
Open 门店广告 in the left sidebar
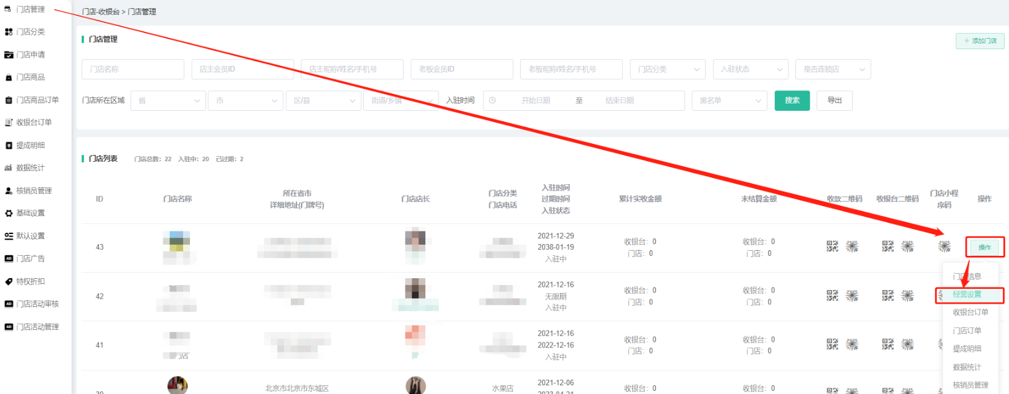30,259
